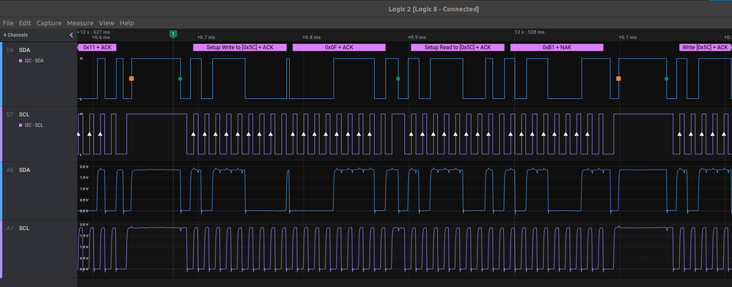Image resolution: width=732 pixels, height=287 pixels.
Task: Open the Measure menu
Action: 80,23
